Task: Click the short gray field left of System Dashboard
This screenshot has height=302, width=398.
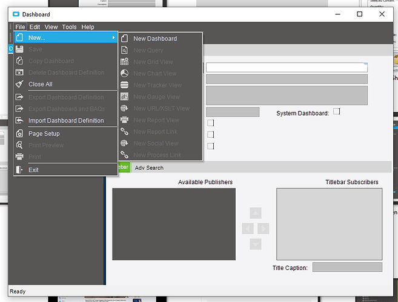Action: pos(233,112)
